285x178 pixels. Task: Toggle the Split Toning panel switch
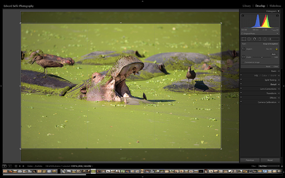point(241,80)
